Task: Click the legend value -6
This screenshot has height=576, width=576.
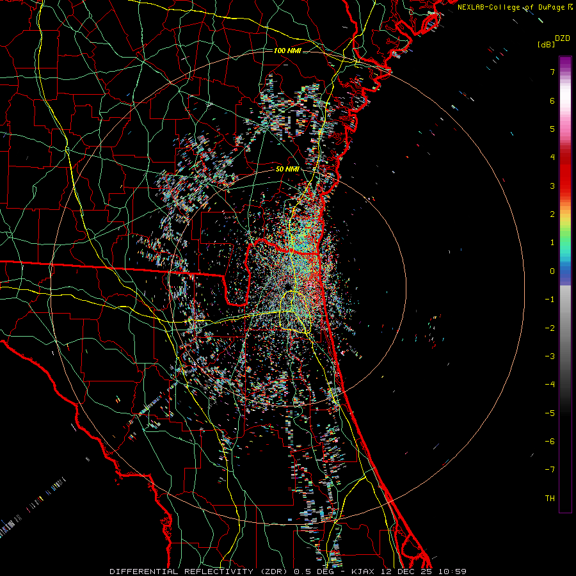Action: point(550,442)
